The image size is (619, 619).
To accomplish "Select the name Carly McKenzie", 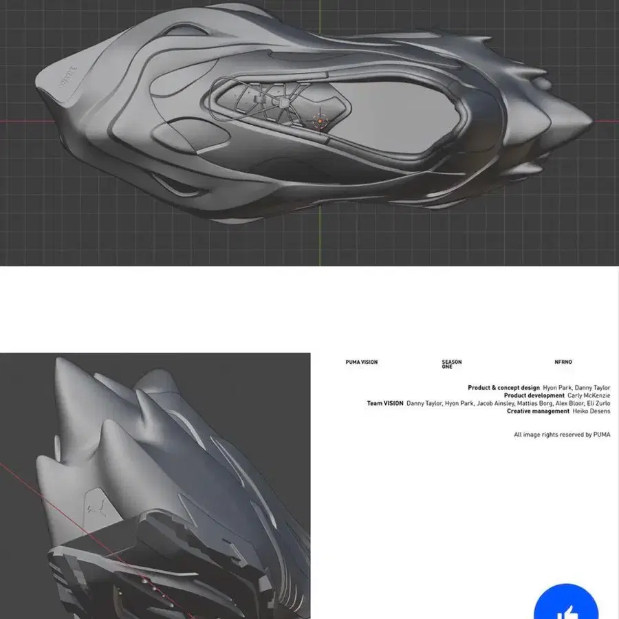I will (x=589, y=396).
